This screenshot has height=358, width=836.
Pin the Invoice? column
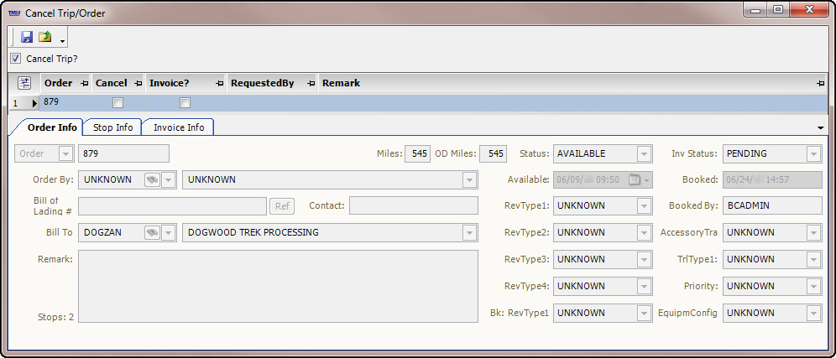[220, 84]
